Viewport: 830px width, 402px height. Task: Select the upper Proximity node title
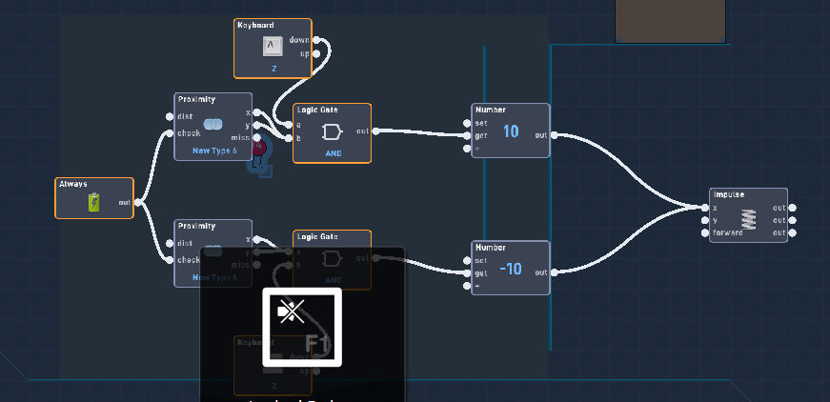coord(197,99)
